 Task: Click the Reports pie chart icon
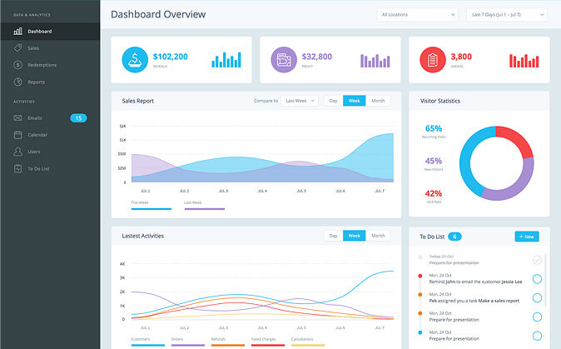pyautogui.click(x=17, y=82)
